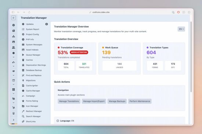The image size is (202, 134).
Task: Click the browser back arrow
Action: coord(18,12)
